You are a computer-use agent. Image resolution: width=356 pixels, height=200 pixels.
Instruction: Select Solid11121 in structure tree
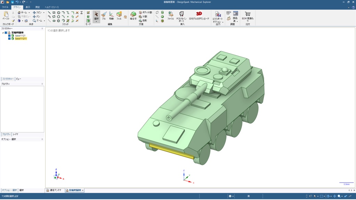[x=20, y=36]
